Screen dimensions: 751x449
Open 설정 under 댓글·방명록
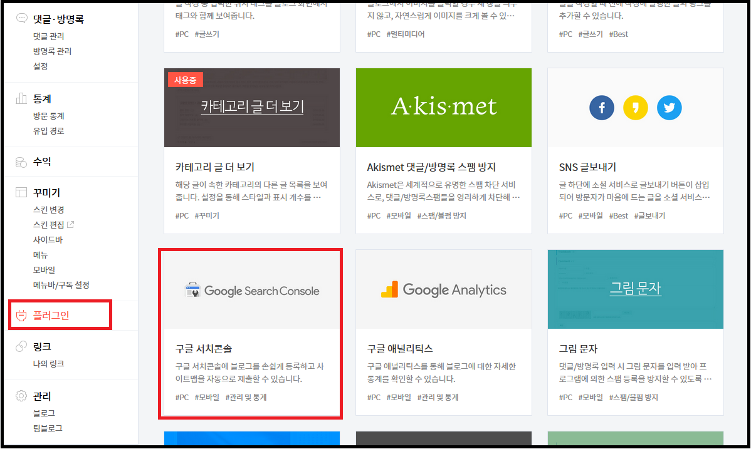pyautogui.click(x=40, y=66)
